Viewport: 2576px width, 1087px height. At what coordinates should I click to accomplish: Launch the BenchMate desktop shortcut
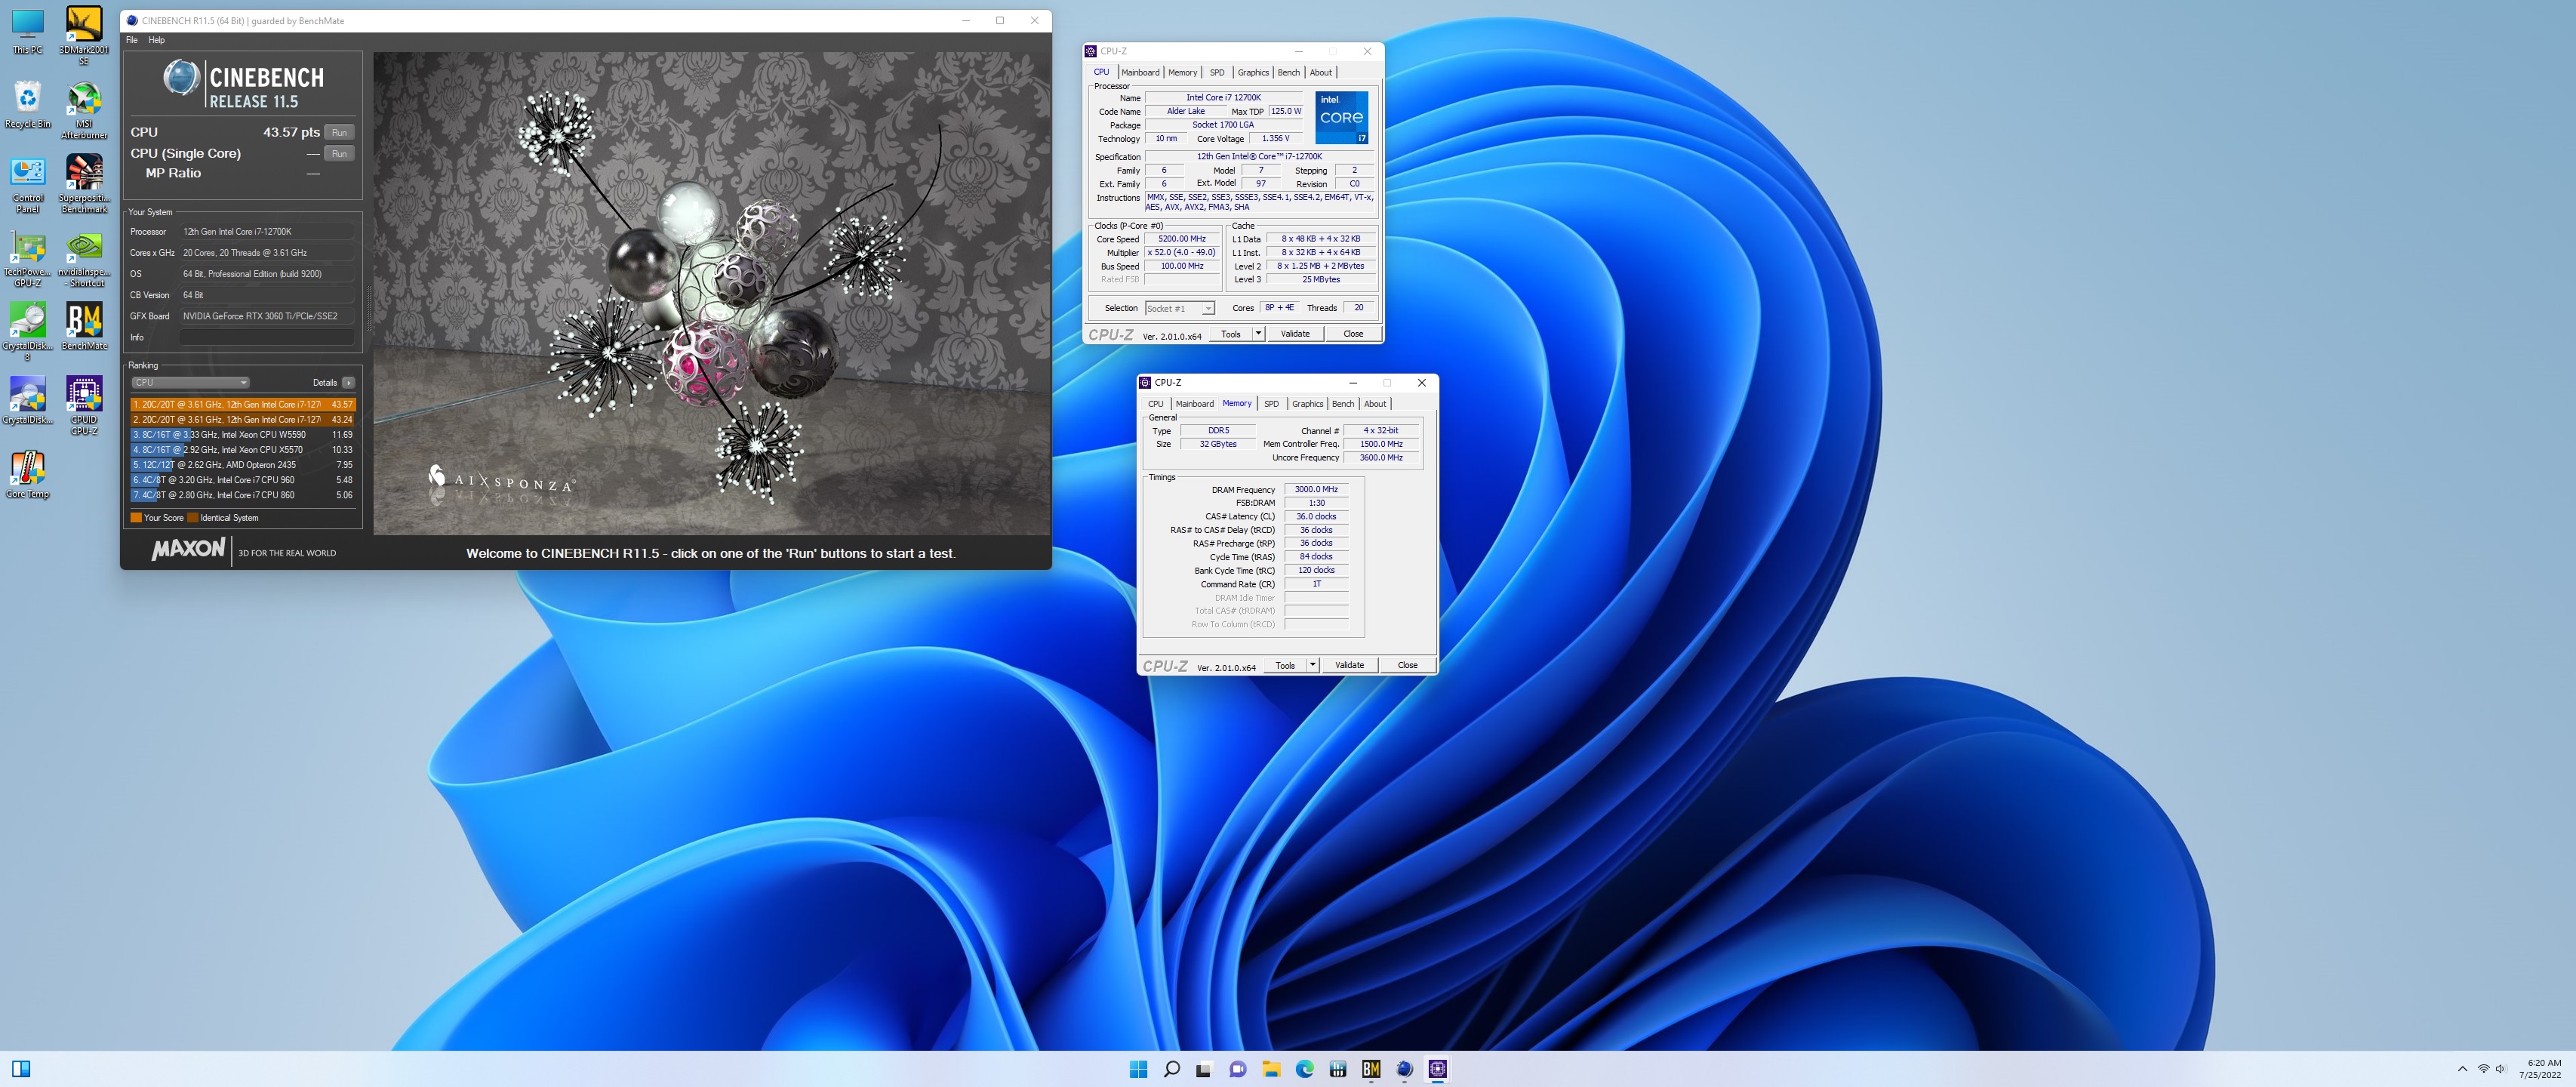click(x=84, y=328)
